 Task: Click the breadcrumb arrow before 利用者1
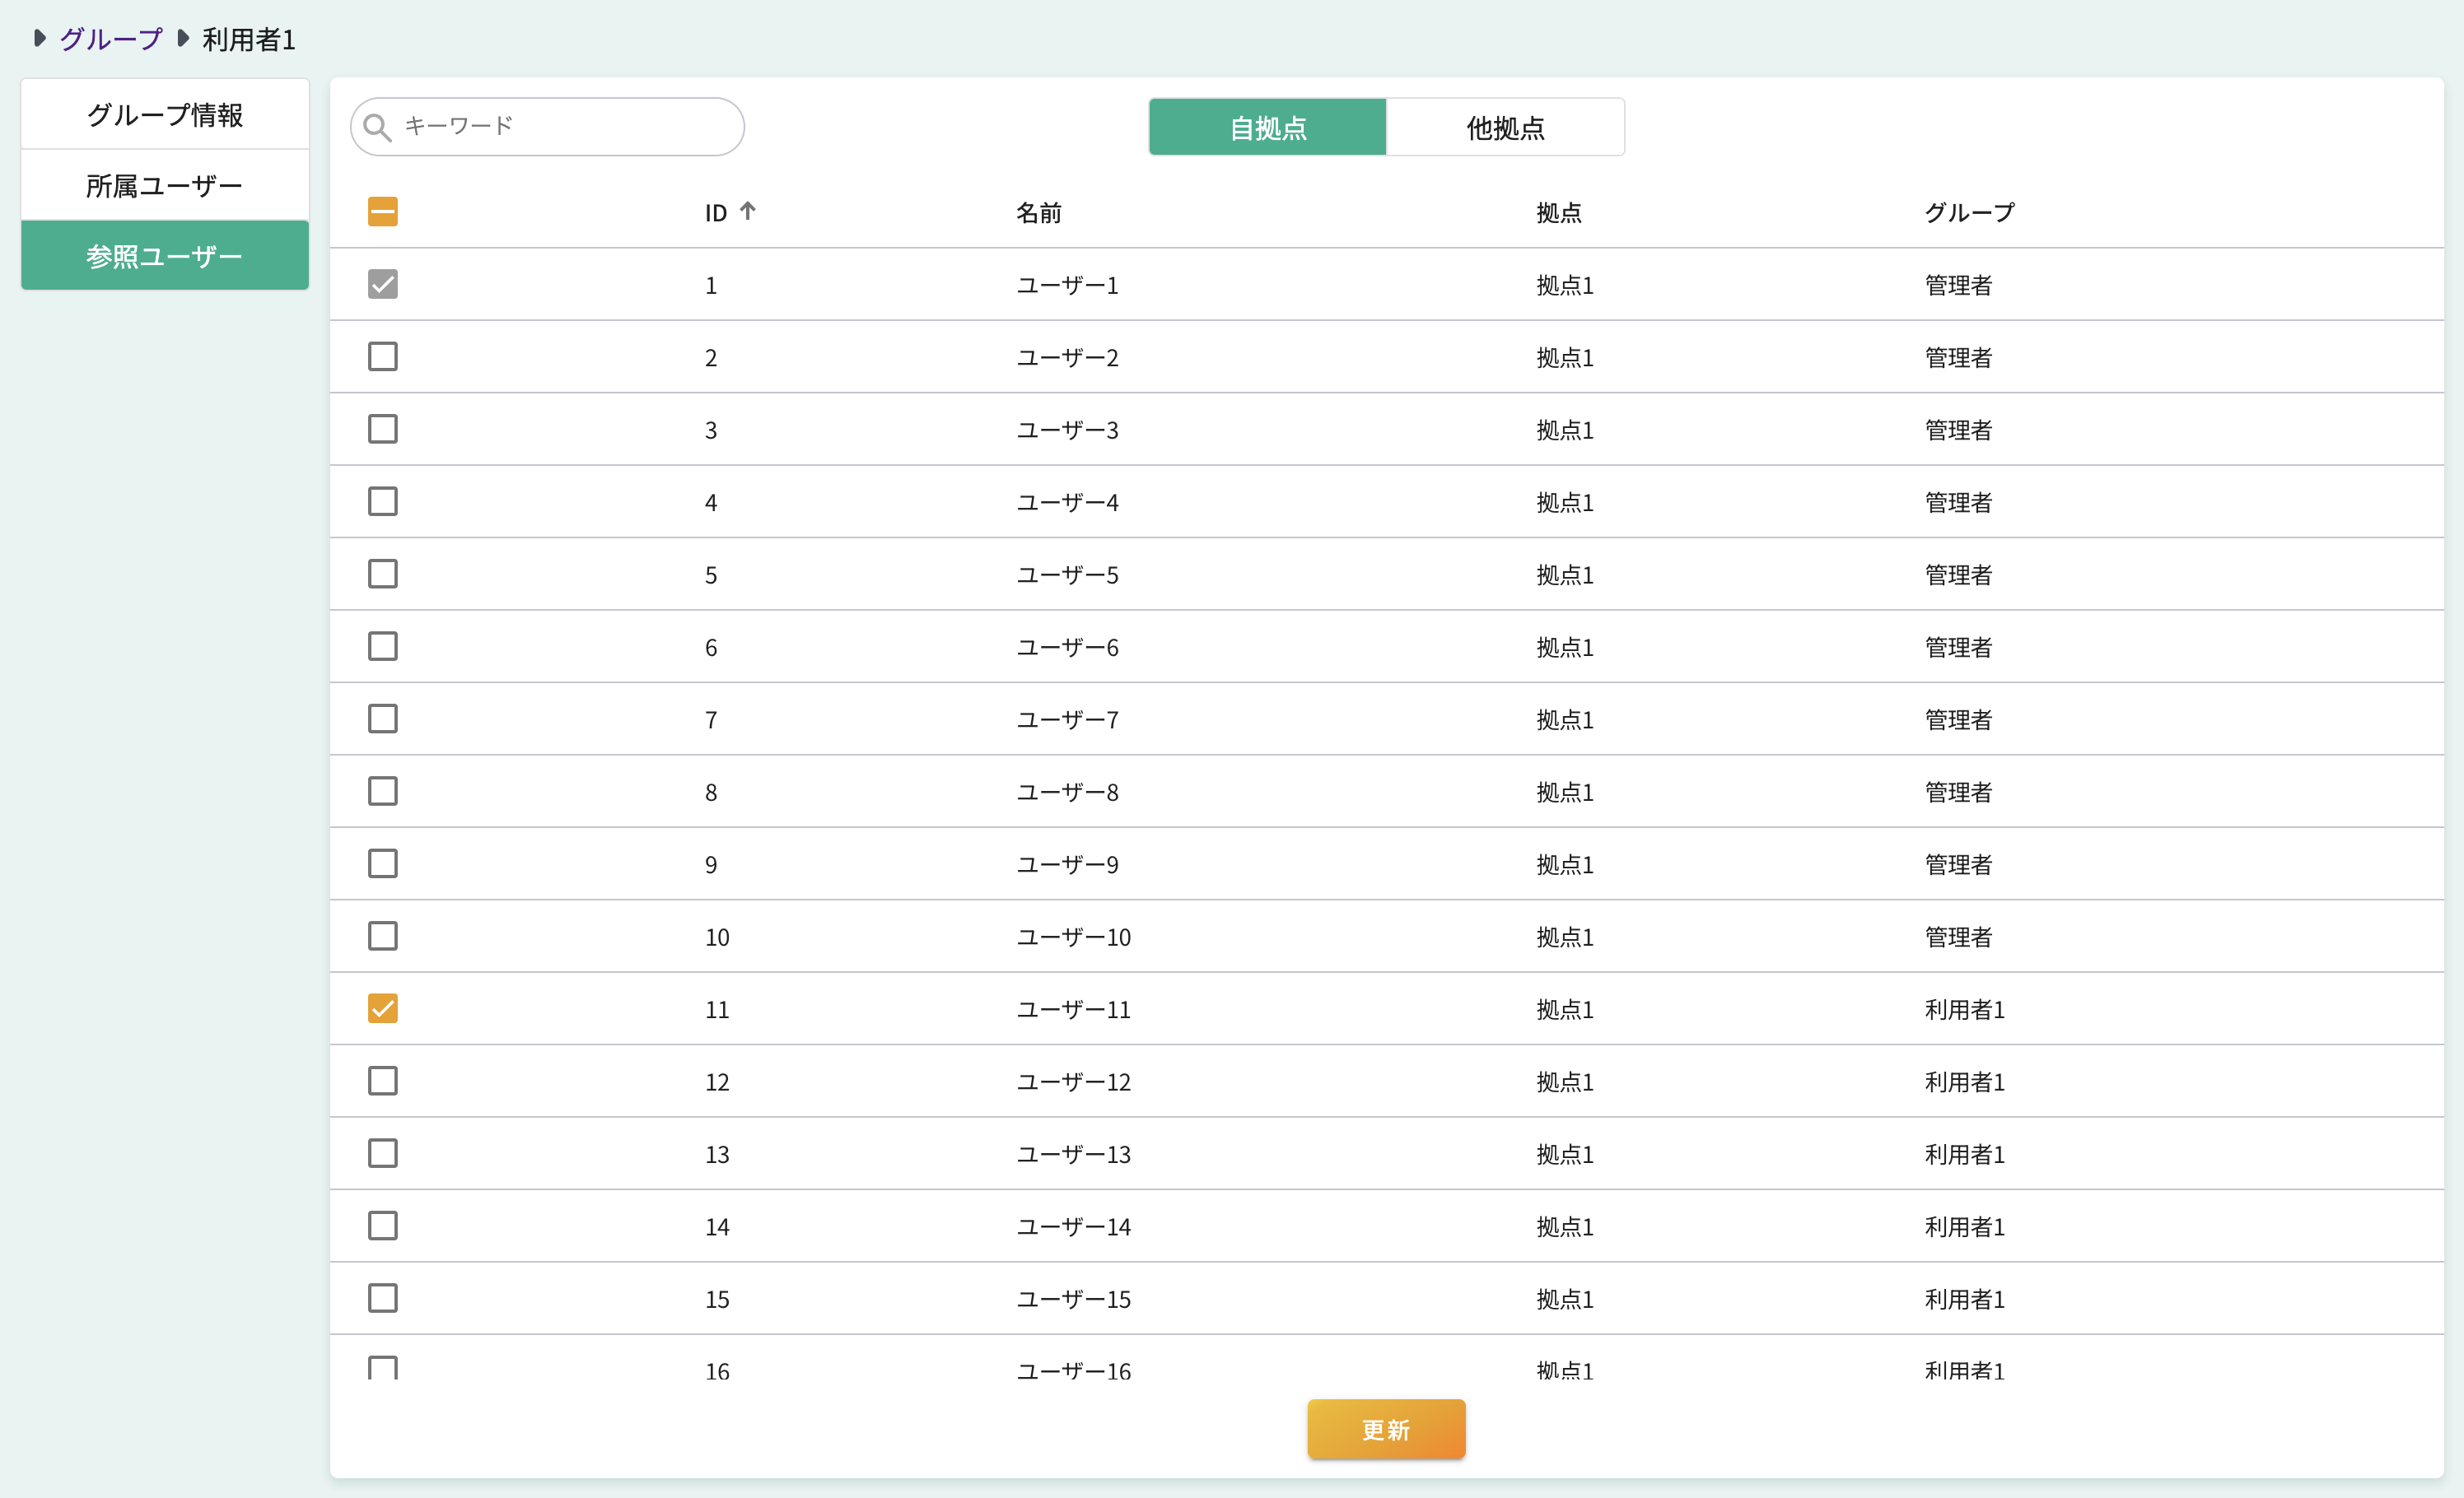pos(182,38)
